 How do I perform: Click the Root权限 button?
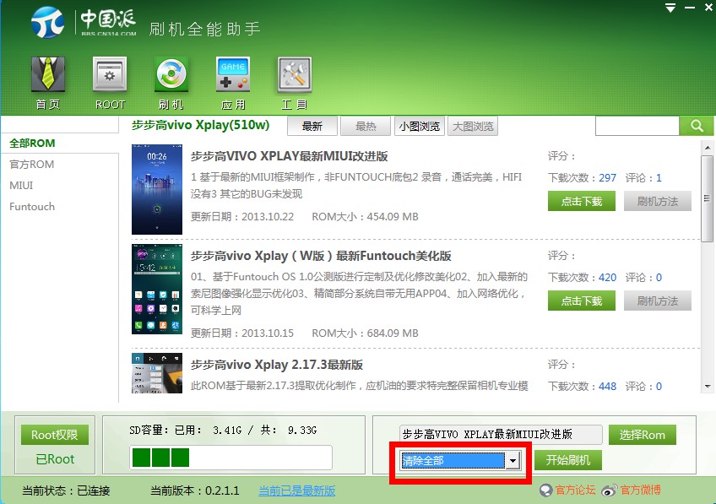pos(54,435)
